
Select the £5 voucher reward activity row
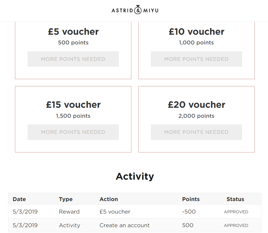(x=135, y=212)
